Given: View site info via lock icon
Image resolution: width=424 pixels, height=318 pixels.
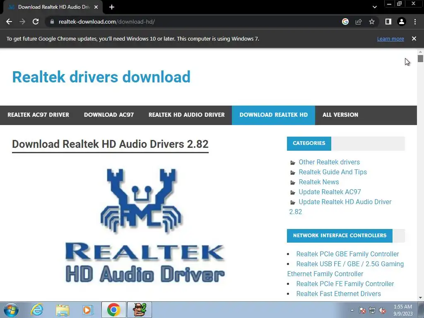Looking at the screenshot, I should pos(52,22).
